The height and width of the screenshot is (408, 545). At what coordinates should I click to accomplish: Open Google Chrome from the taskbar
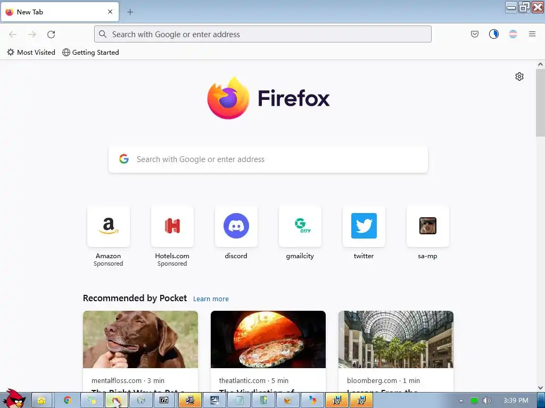[x=68, y=400]
